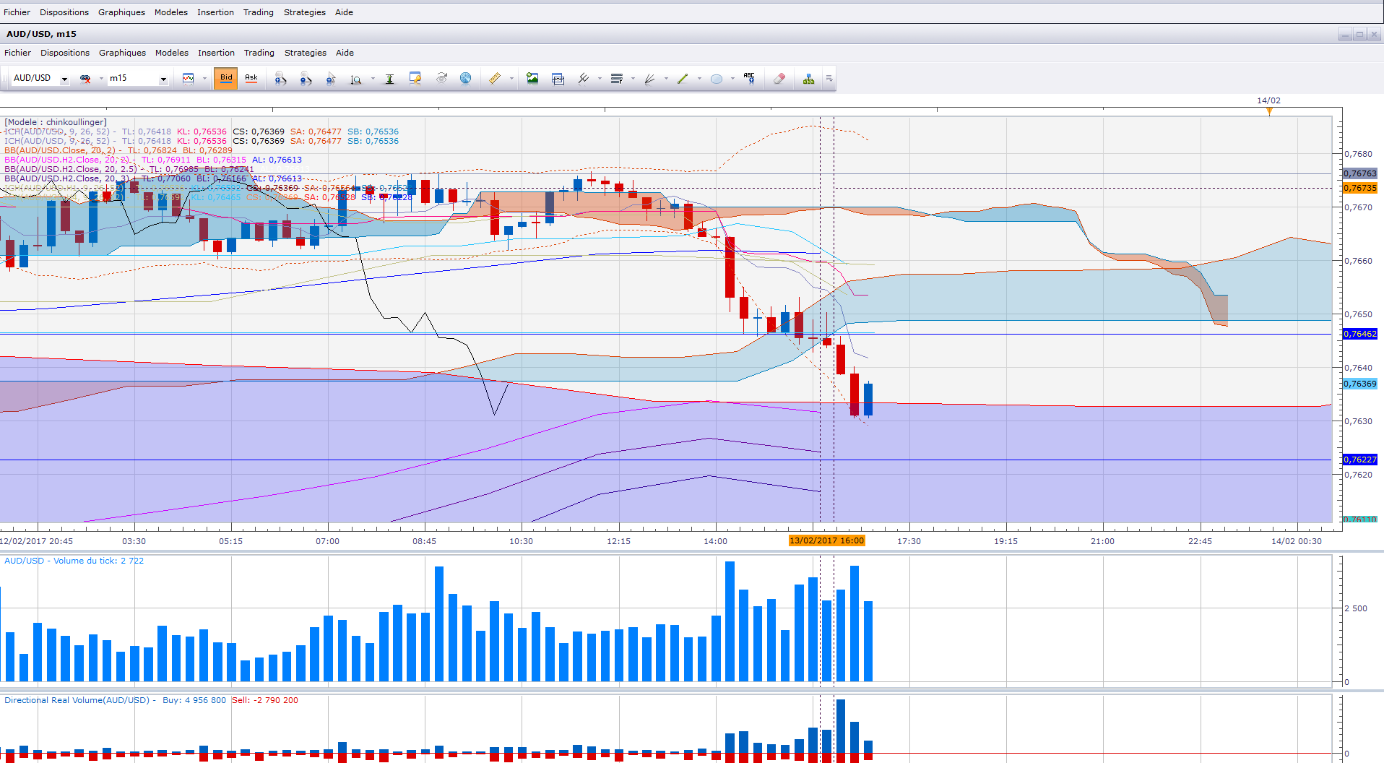Click the 'AUD/USD - Volume du tick' label
Viewport: 1384px width, 763px height.
pos(60,561)
